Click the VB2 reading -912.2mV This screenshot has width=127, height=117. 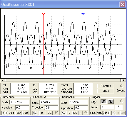[49, 92]
